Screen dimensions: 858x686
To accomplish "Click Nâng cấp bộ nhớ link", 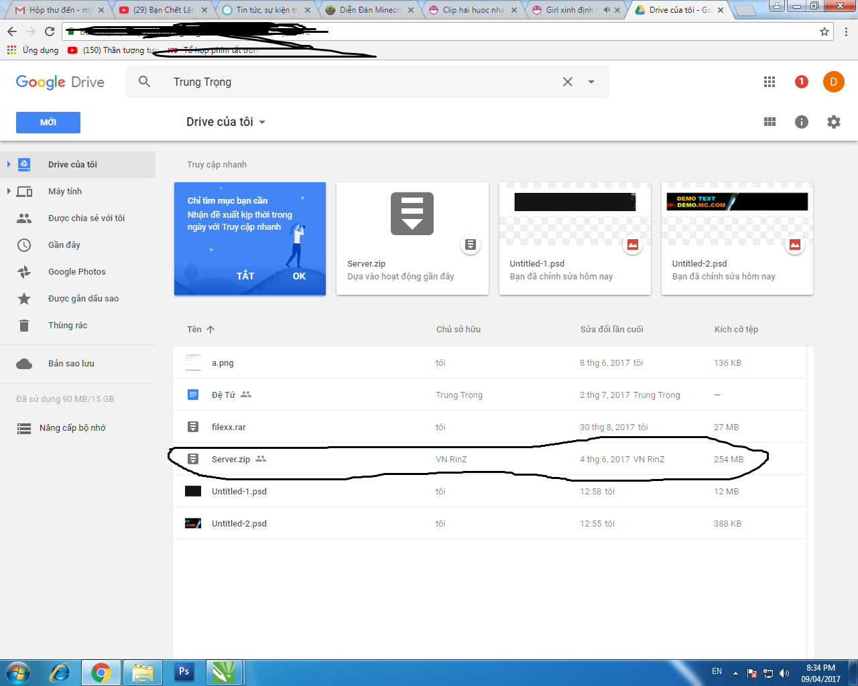I will point(72,428).
